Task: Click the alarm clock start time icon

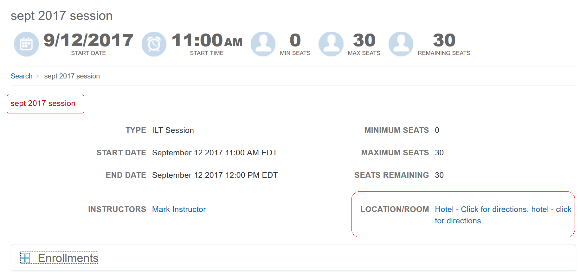Action: click(154, 44)
